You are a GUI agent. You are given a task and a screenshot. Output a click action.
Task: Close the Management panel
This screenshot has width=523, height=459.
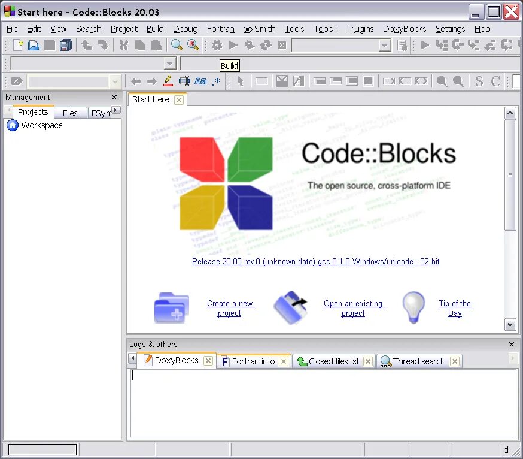pos(114,97)
